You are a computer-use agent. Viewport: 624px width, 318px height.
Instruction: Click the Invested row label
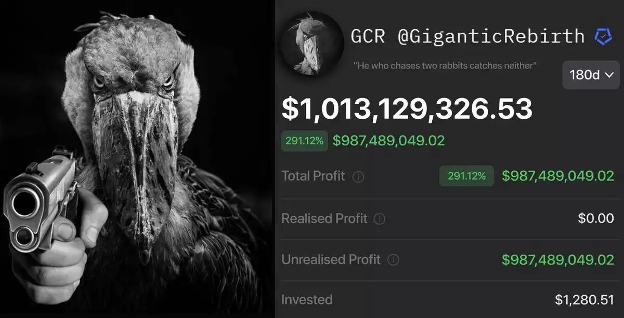307,299
